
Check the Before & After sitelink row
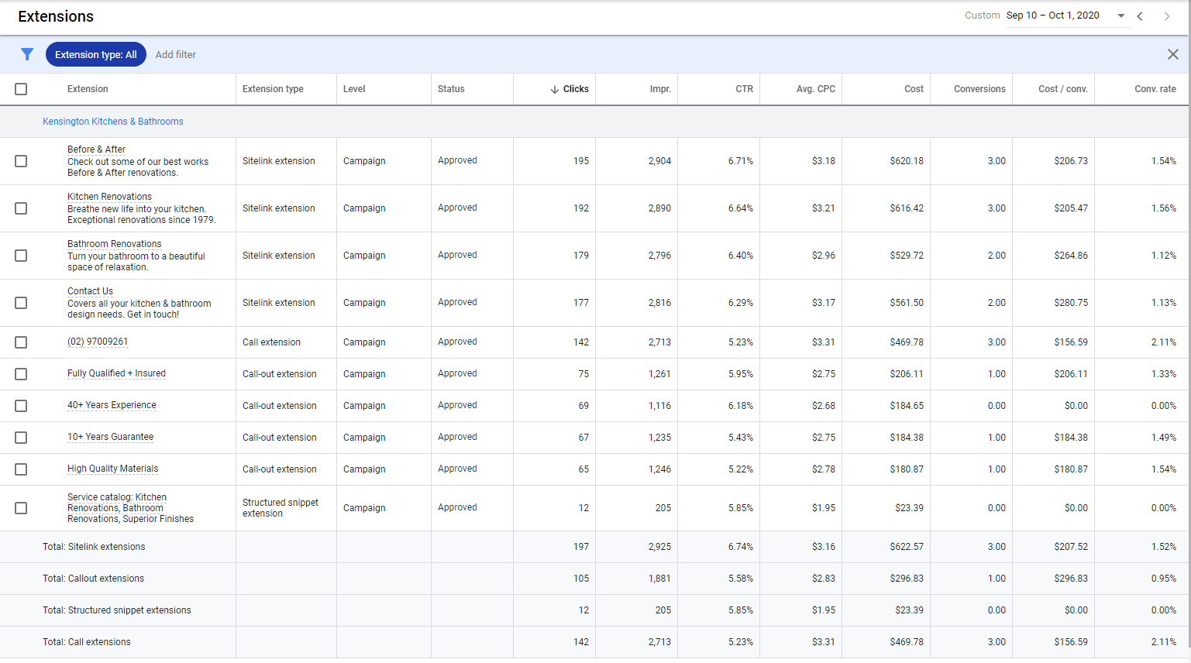[21, 161]
